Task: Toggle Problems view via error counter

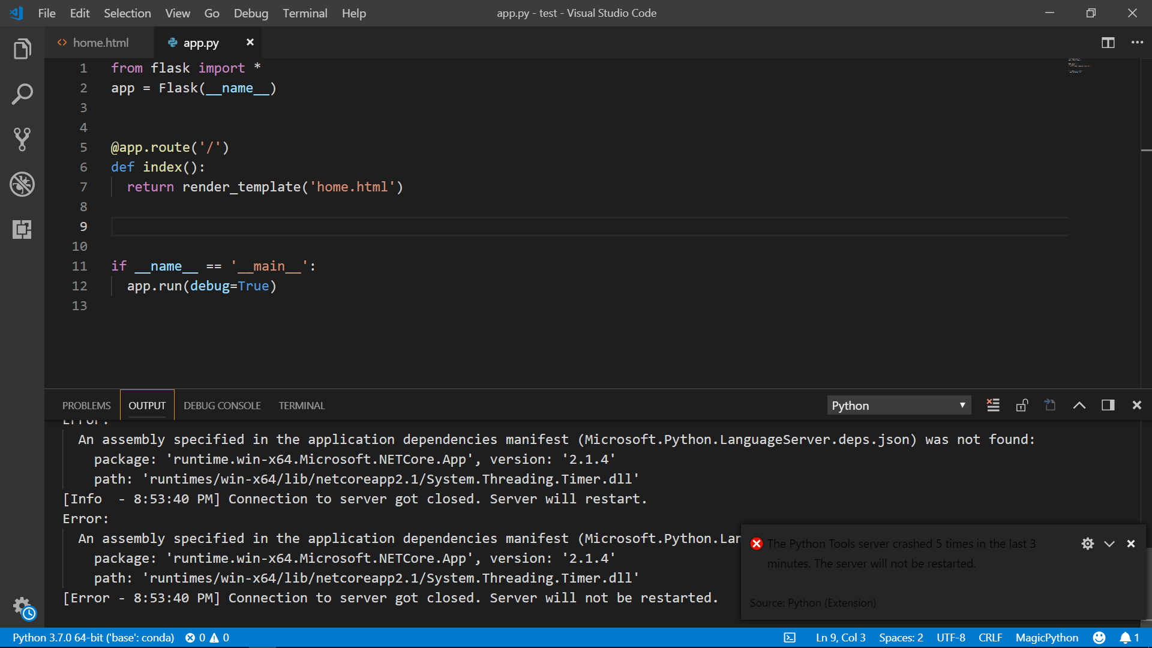Action: pos(207,637)
